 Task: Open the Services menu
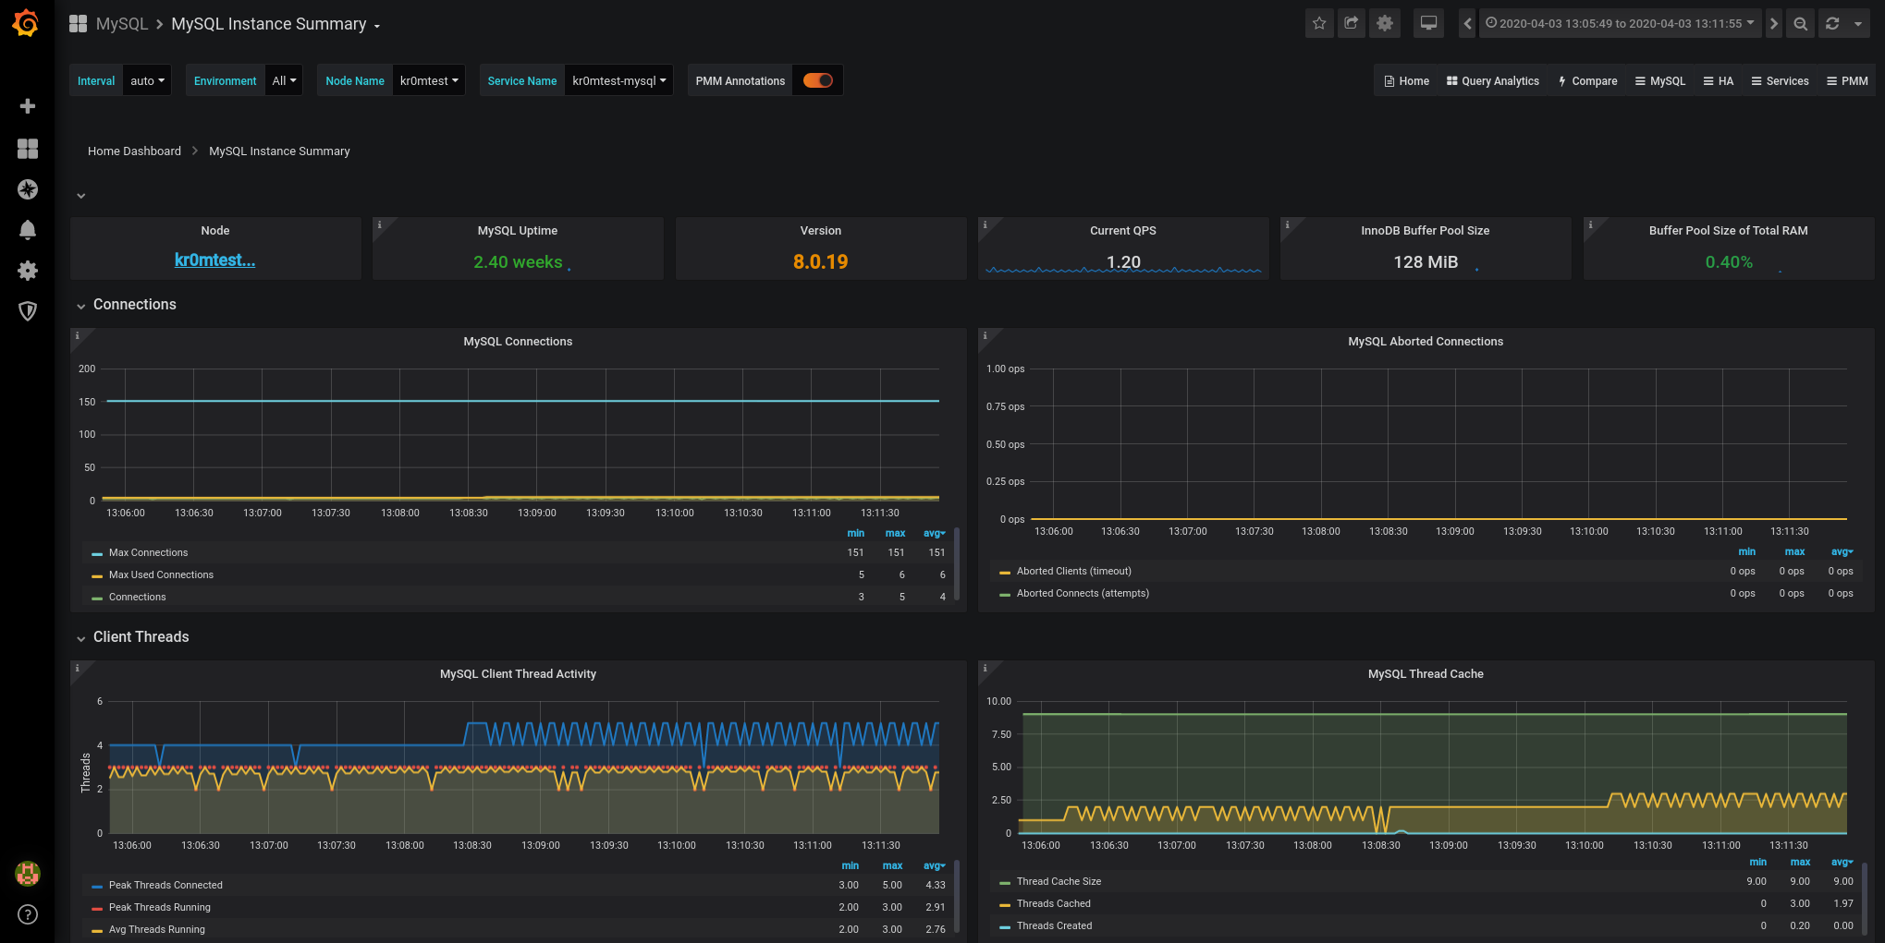[x=1780, y=81]
